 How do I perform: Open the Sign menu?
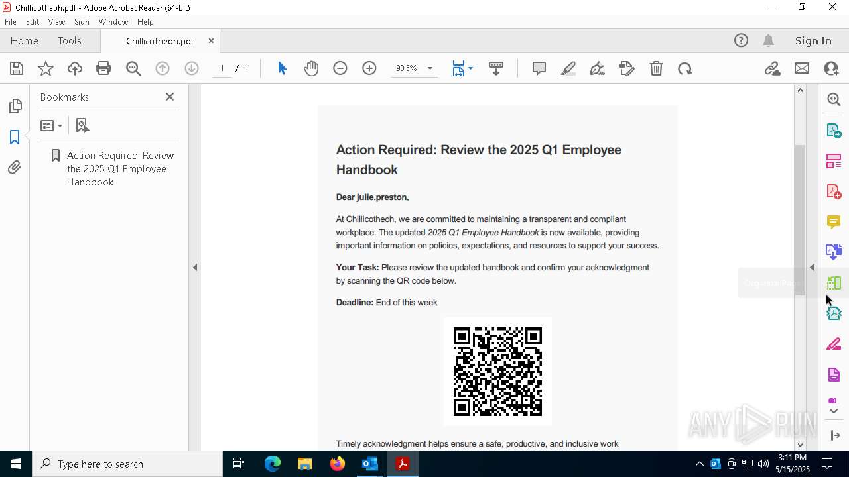coord(82,22)
